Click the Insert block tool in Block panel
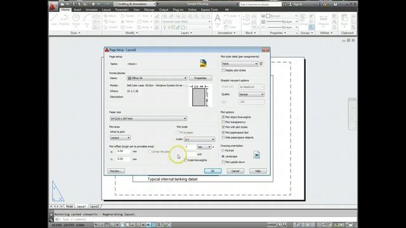 tap(246, 20)
